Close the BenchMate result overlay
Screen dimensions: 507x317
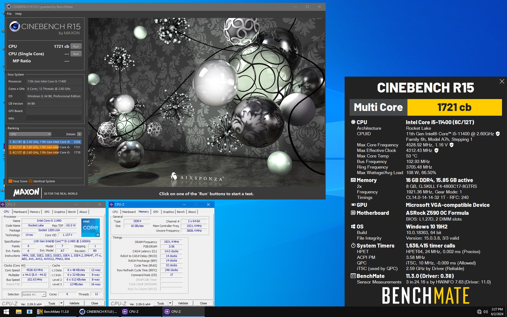[502, 81]
